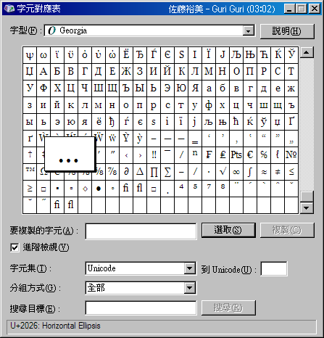
Task: Pick the Peseta Pts symbol cell
Action: click(236, 155)
